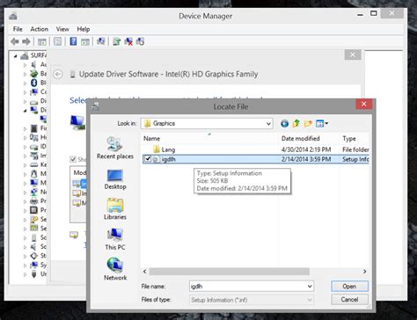The height and width of the screenshot is (320, 417).
Task: Select Desktop in the places sidebar
Action: coord(115,179)
